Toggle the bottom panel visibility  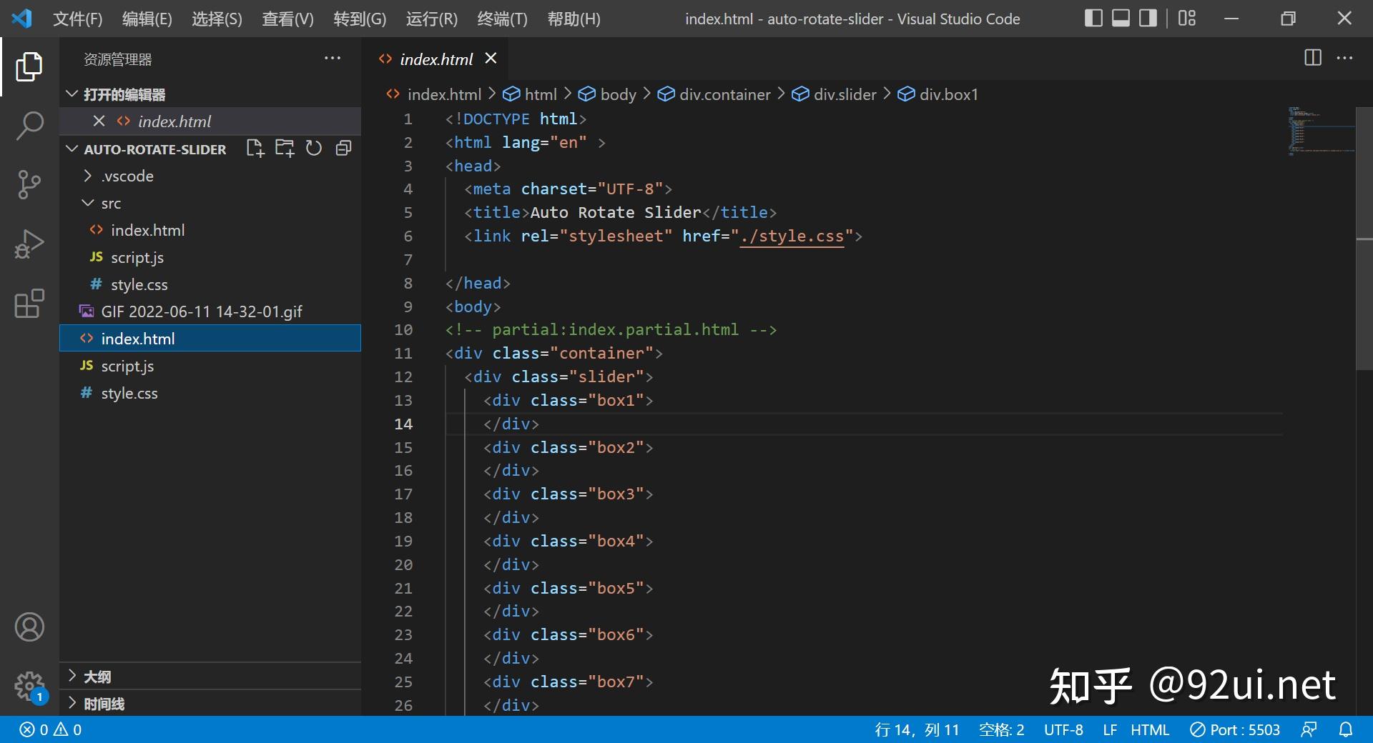pos(1120,18)
